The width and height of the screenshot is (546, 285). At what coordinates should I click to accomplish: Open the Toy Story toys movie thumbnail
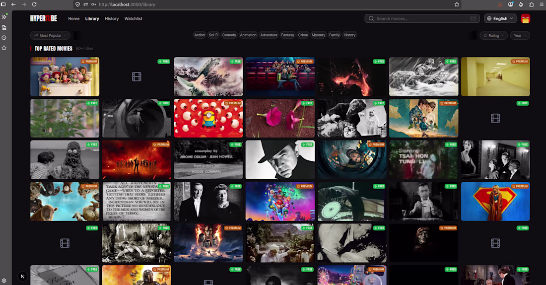pos(65,76)
